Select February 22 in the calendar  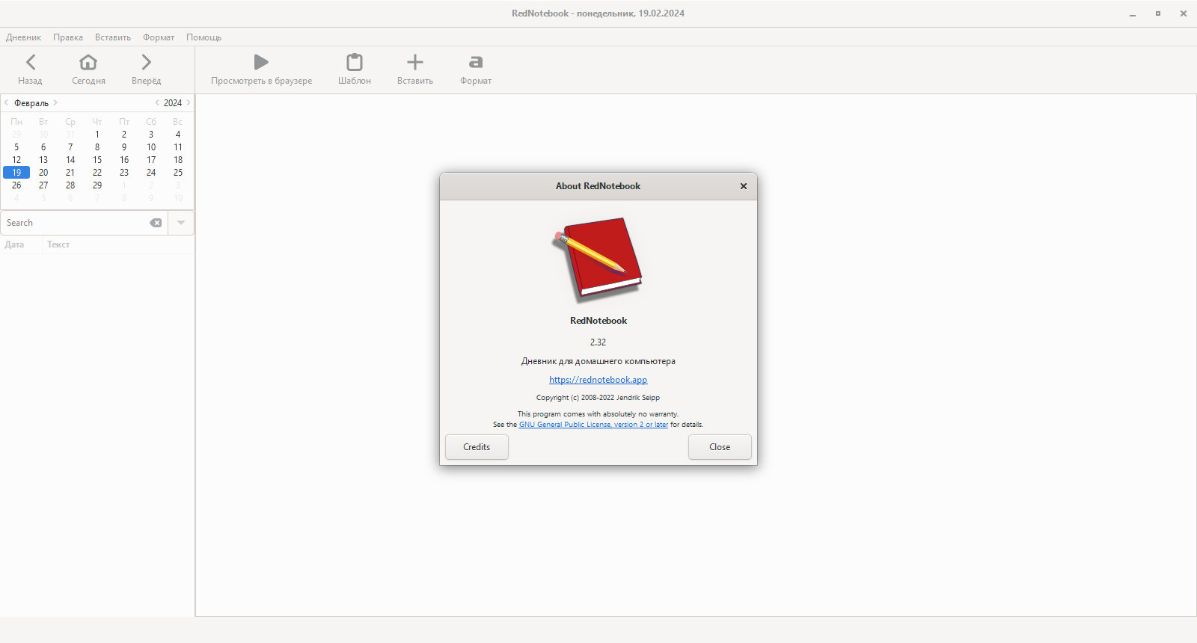click(97, 173)
